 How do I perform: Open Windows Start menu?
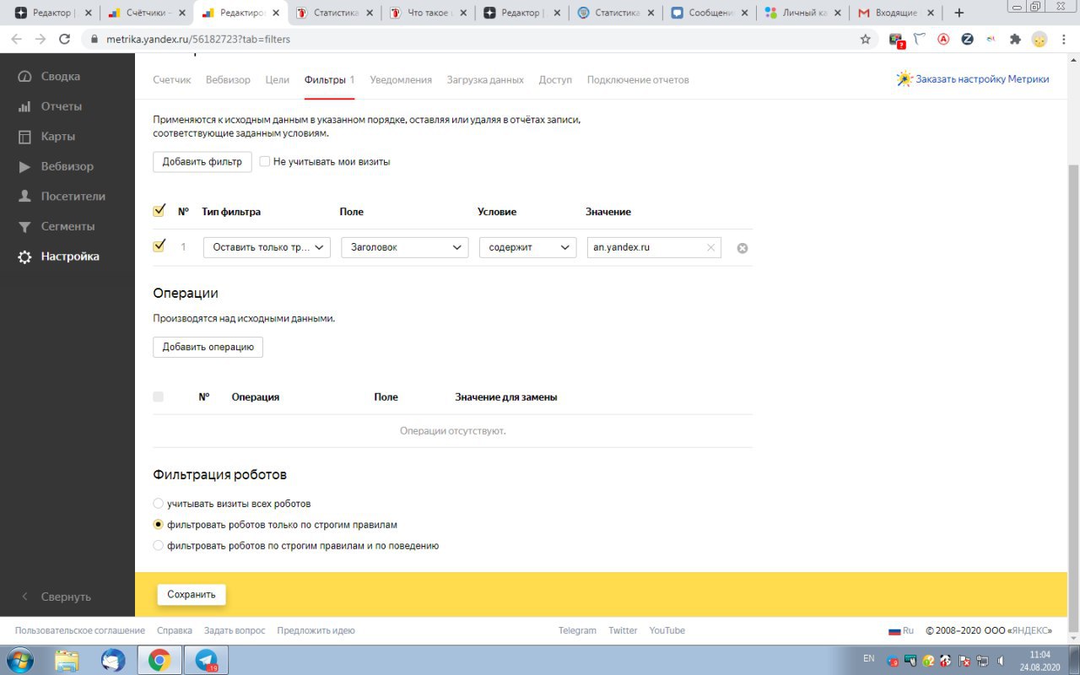pyautogui.click(x=19, y=660)
